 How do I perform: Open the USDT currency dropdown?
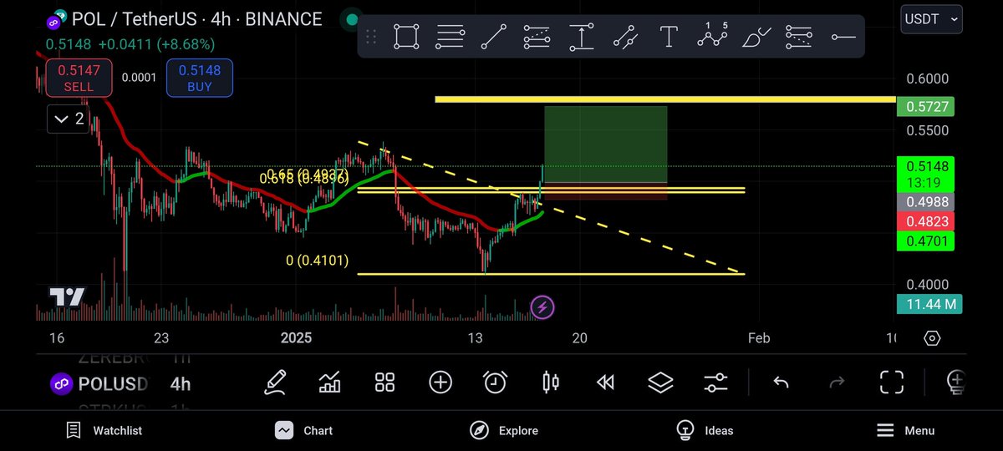[932, 18]
